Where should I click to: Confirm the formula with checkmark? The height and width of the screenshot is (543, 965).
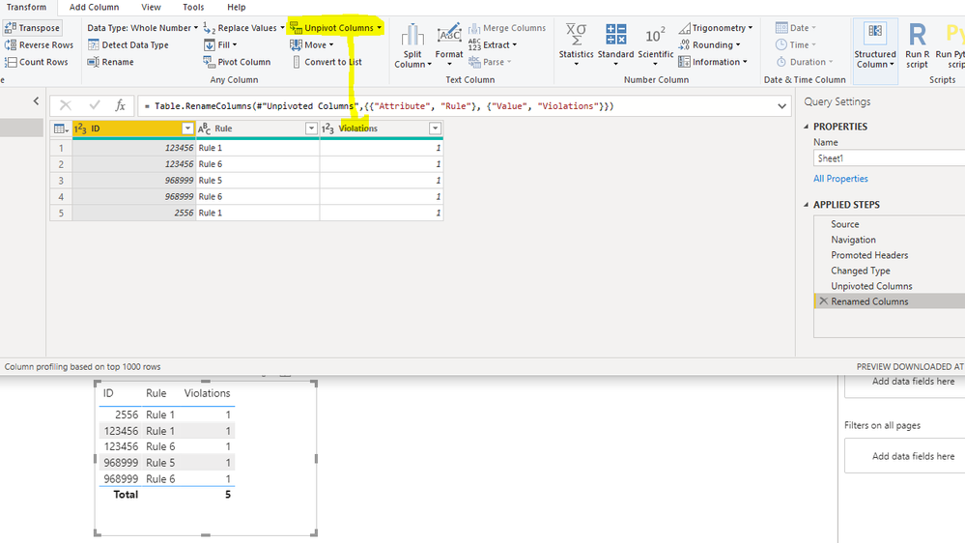pos(94,106)
